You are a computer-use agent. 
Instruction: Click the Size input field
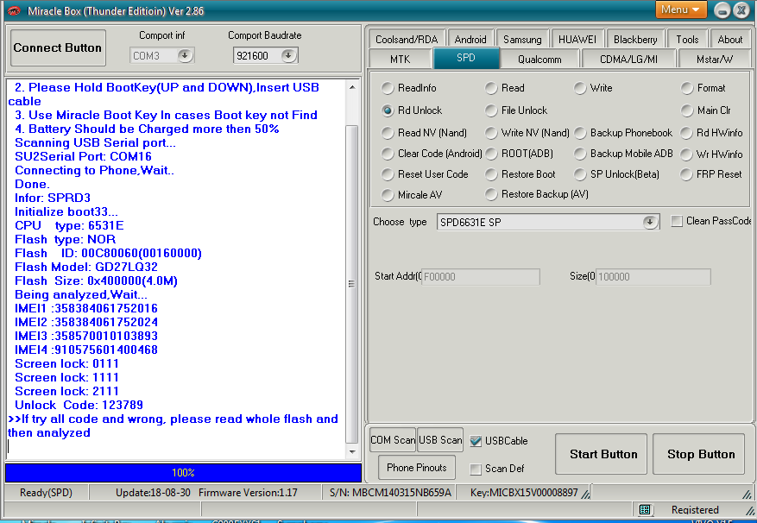point(653,277)
